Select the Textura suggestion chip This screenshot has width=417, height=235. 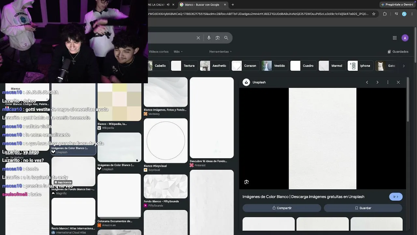click(x=184, y=66)
